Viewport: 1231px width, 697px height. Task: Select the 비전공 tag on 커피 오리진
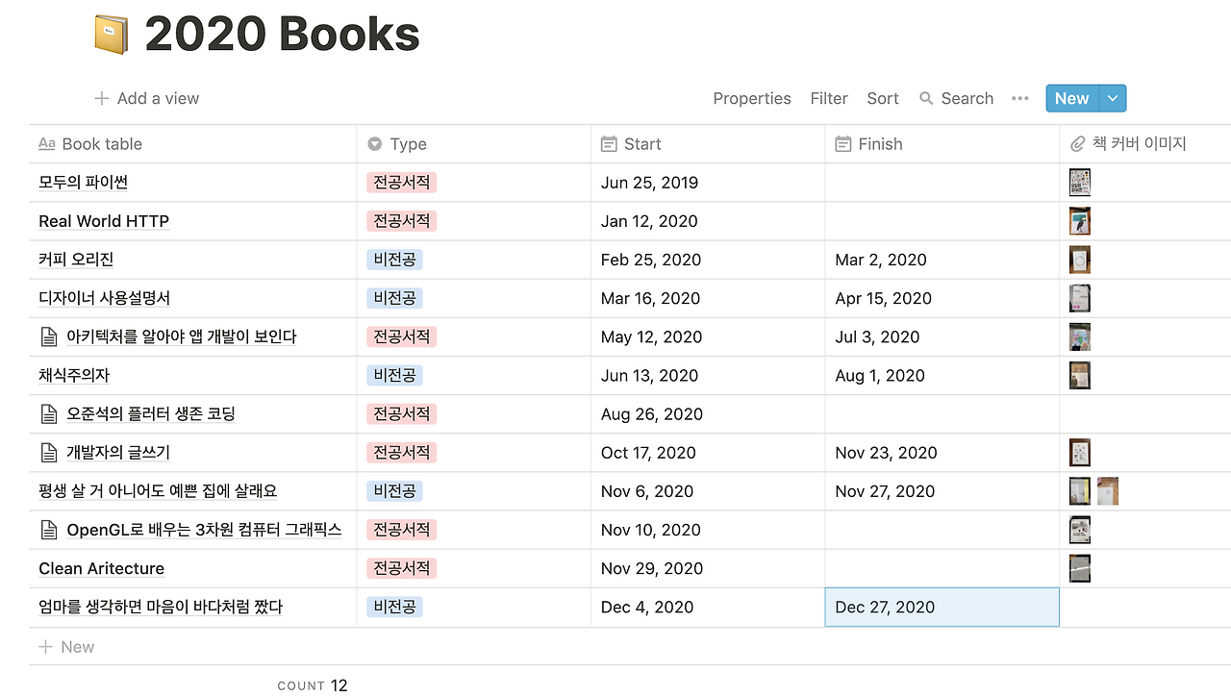[394, 260]
